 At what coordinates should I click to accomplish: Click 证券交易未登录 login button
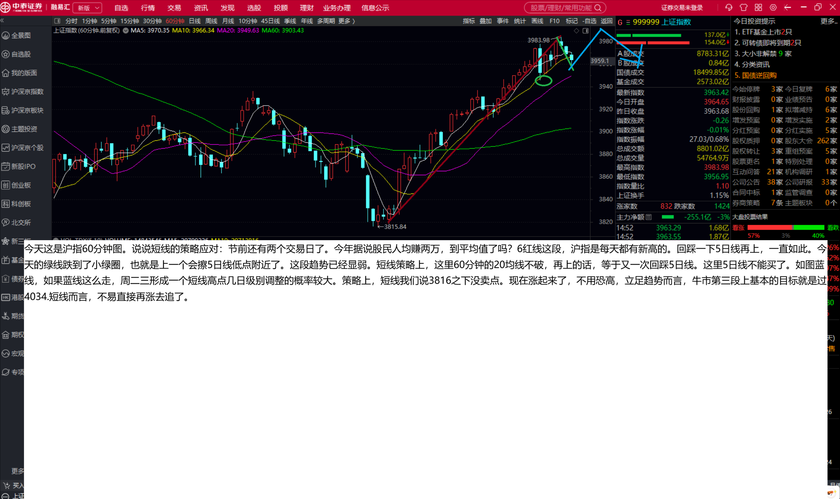pos(682,8)
